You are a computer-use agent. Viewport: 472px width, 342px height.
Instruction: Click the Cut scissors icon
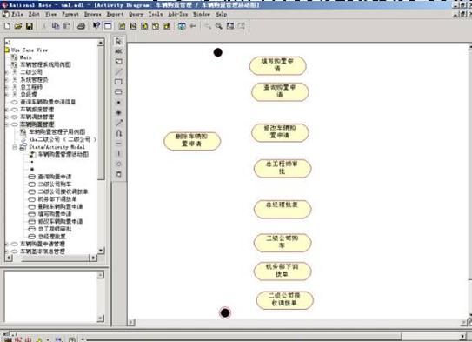(44, 26)
